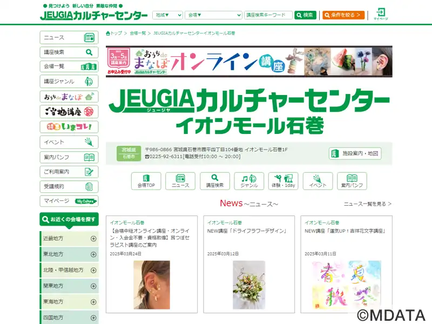Open the ご利用案内 sidebar menu item
This screenshot has height=324, width=432.
pos(69,172)
